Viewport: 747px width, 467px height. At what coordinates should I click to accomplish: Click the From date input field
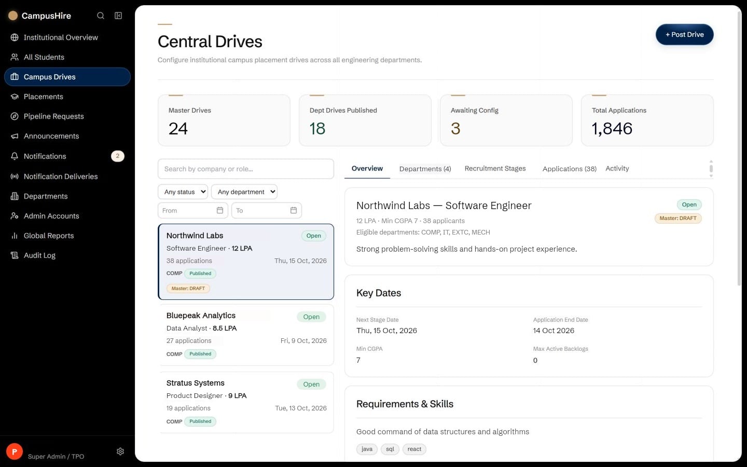[x=193, y=210]
